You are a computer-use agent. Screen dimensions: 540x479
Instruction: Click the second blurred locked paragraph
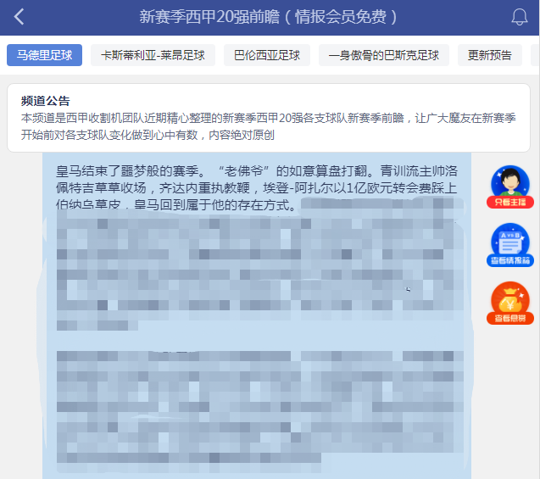(x=254, y=407)
